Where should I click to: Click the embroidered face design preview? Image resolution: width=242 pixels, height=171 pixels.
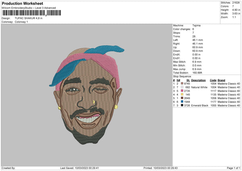(x=87, y=95)
